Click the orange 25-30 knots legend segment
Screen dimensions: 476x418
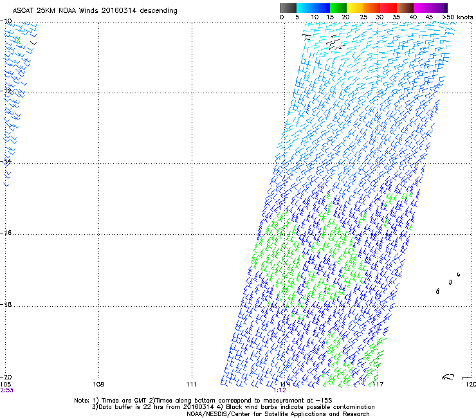(x=372, y=8)
